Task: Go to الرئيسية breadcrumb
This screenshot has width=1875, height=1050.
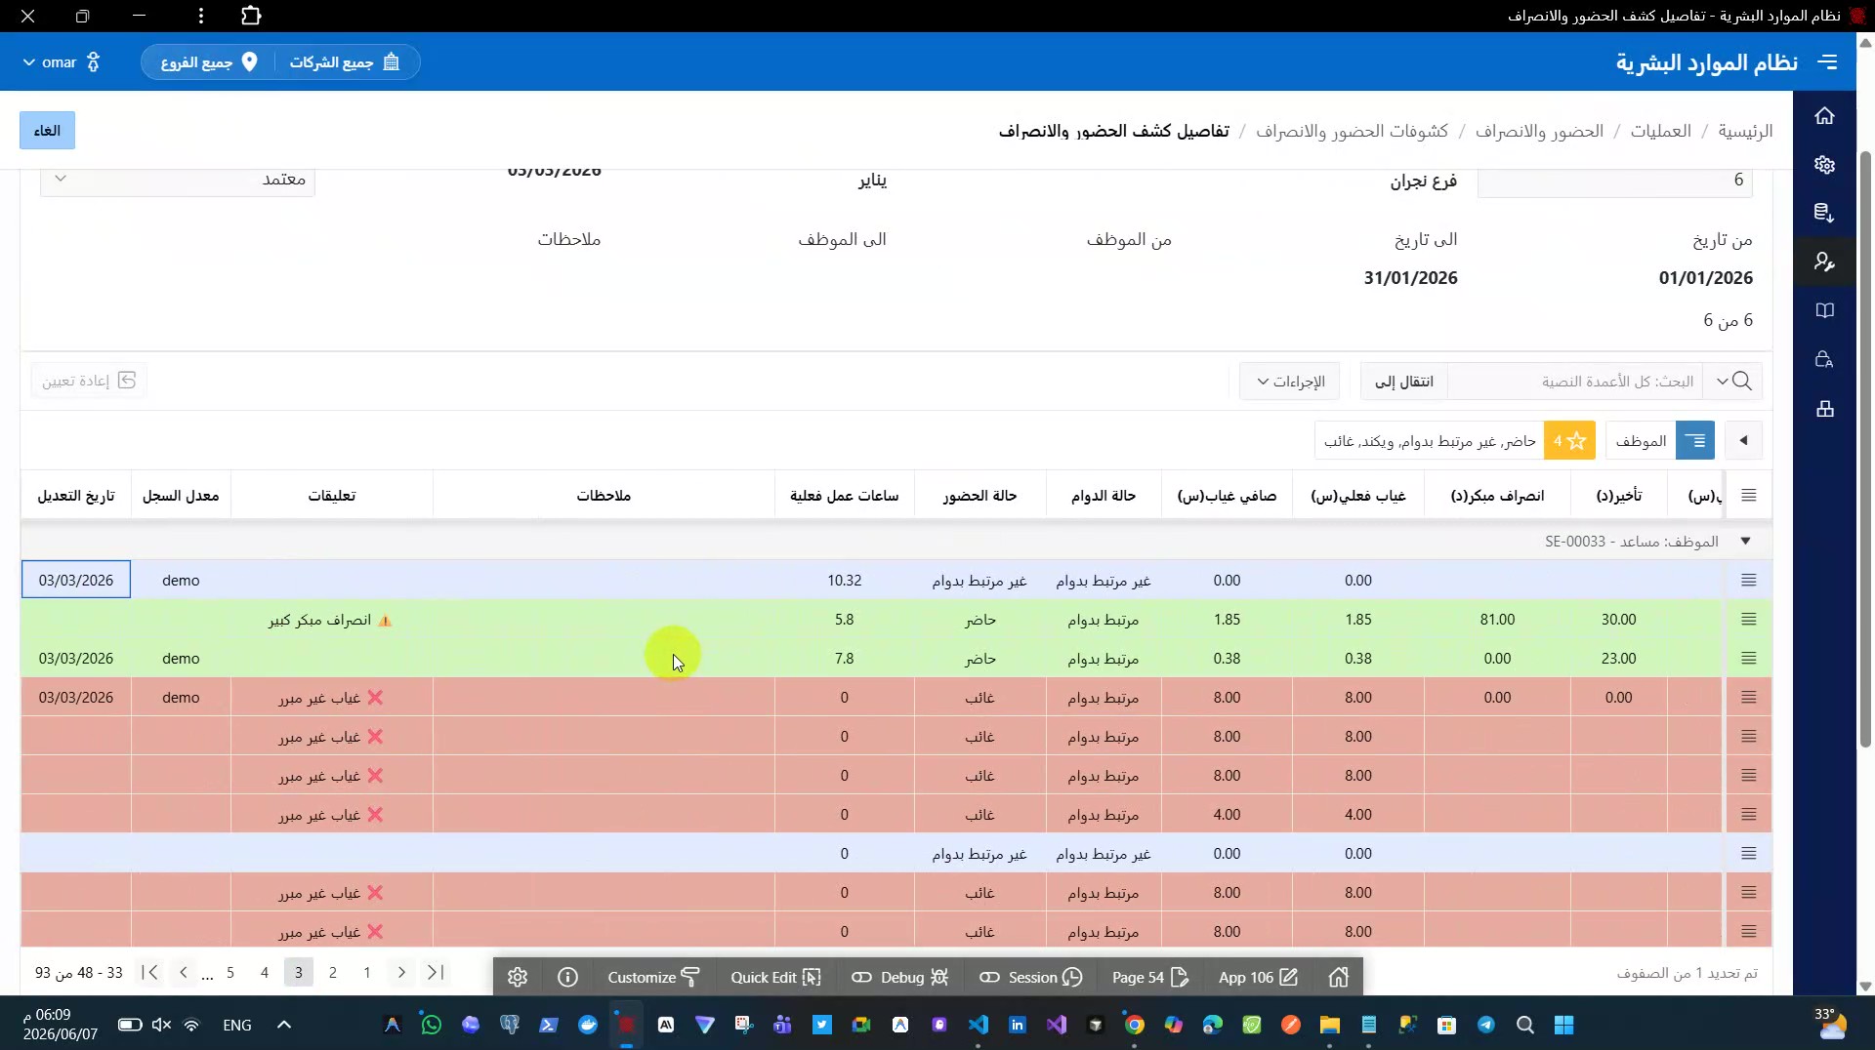Action: [1745, 131]
